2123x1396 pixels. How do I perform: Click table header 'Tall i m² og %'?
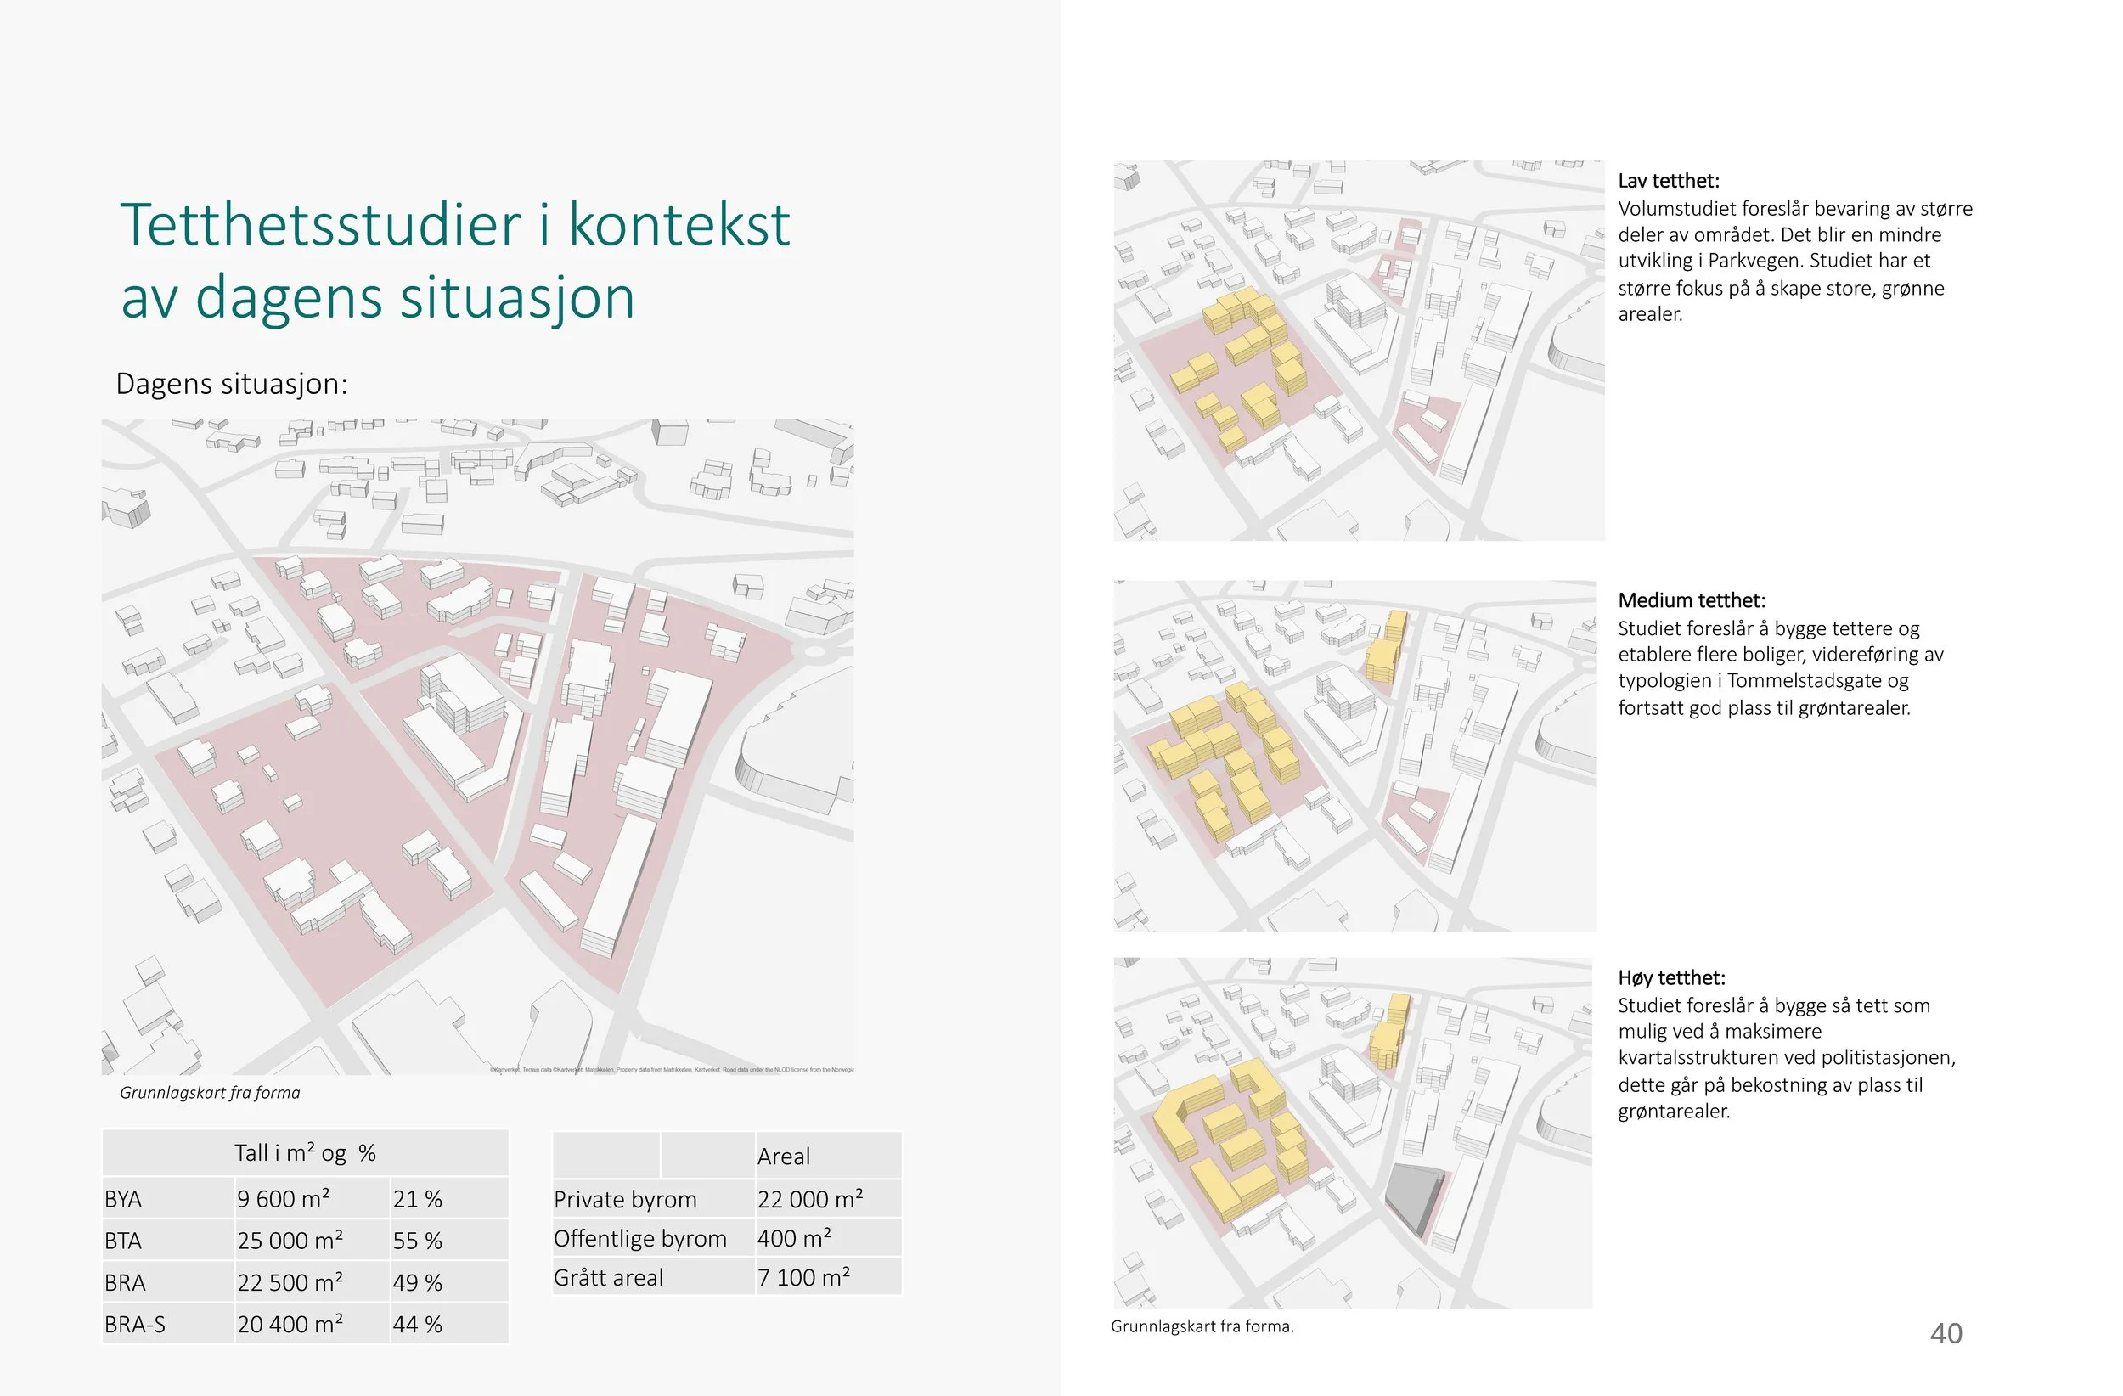click(x=305, y=1152)
